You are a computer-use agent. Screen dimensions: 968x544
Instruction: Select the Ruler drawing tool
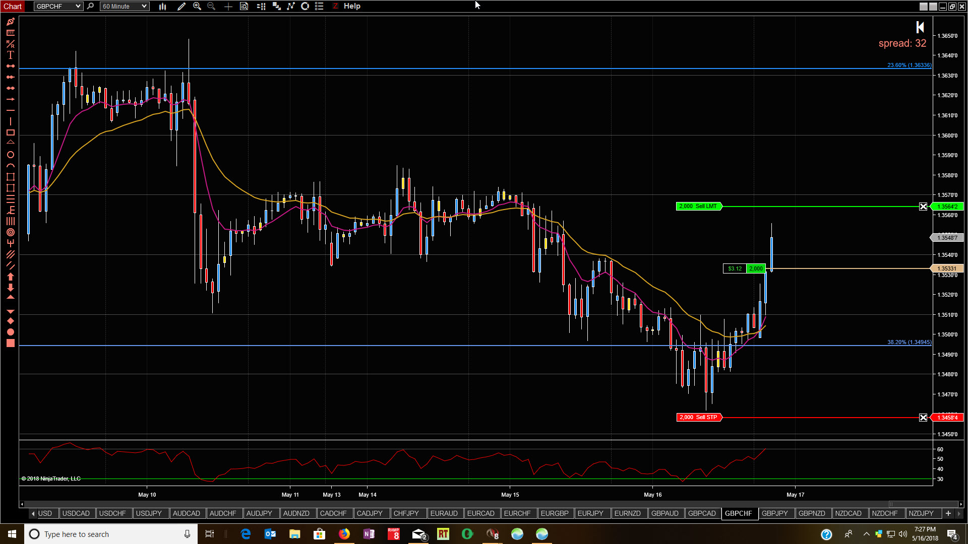click(x=10, y=33)
